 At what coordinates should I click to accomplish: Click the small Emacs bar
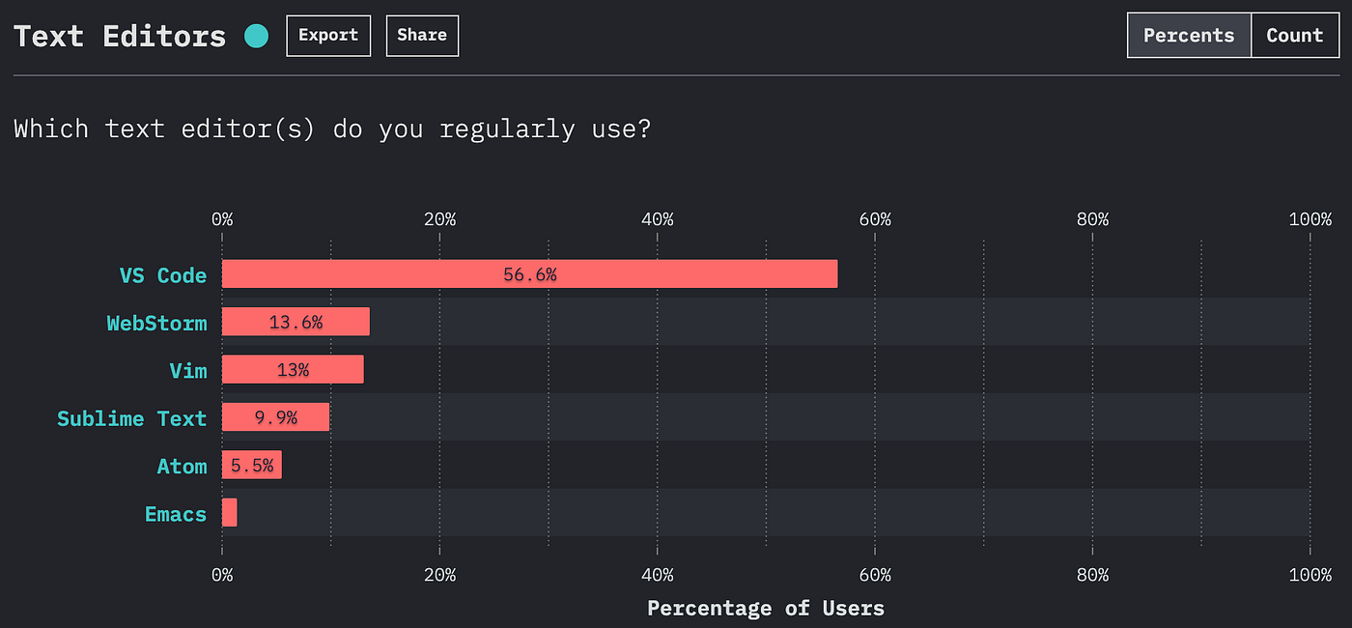click(x=230, y=513)
